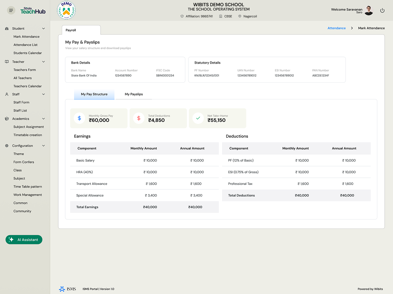Click the ISMS logo in footer
Image resolution: width=393 pixels, height=294 pixels.
[x=68, y=289]
